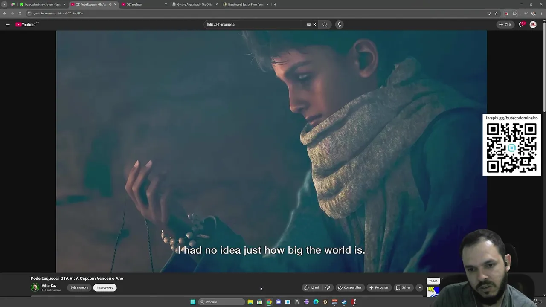Image resolution: width=546 pixels, height=307 pixels.
Task: Open Steam from the taskbar
Action: pos(344,302)
